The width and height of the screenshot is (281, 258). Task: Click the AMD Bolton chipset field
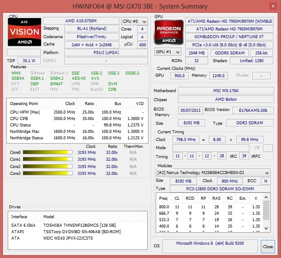pos(226,99)
